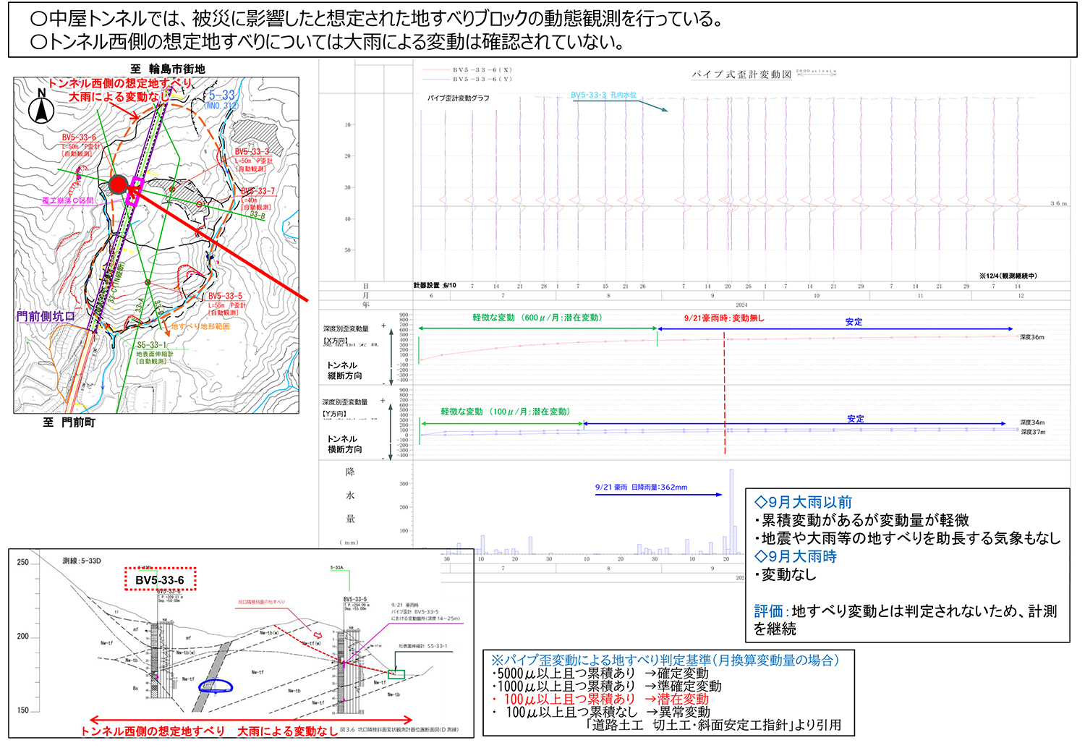Screen dimensions: 1085x748
Task: Click the '※12/4(観測継続中)' note
Action: pyautogui.click(x=1008, y=276)
